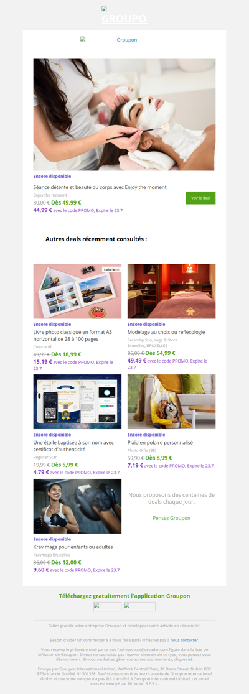This screenshot has height=694, width=249.
Task: Open 'Livre photo classique en format A3' title
Action: [72, 335]
